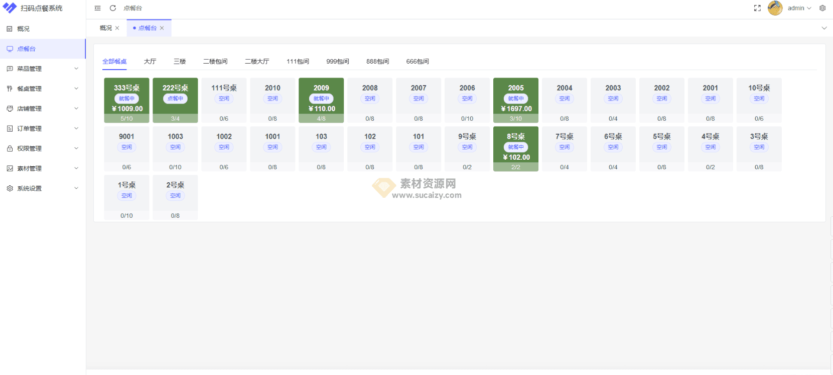Open the tab list dropdown chevron
The height and width of the screenshot is (375, 833).
pos(824,28)
